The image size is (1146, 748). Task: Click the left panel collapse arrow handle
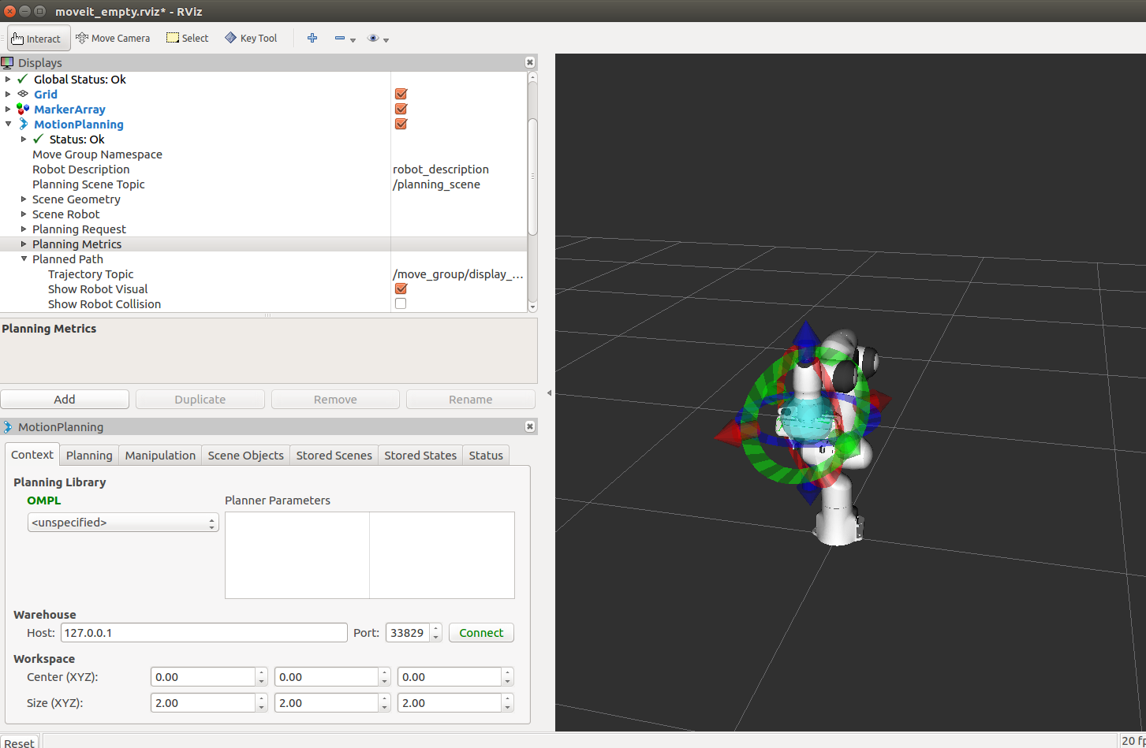tap(549, 393)
